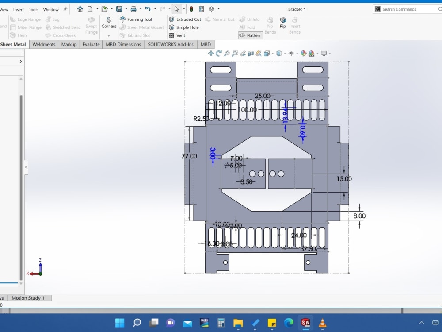Click the Fold button

click(x=248, y=27)
